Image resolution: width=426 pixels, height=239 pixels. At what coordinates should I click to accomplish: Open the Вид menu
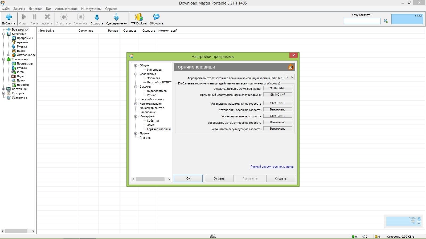pos(49,9)
